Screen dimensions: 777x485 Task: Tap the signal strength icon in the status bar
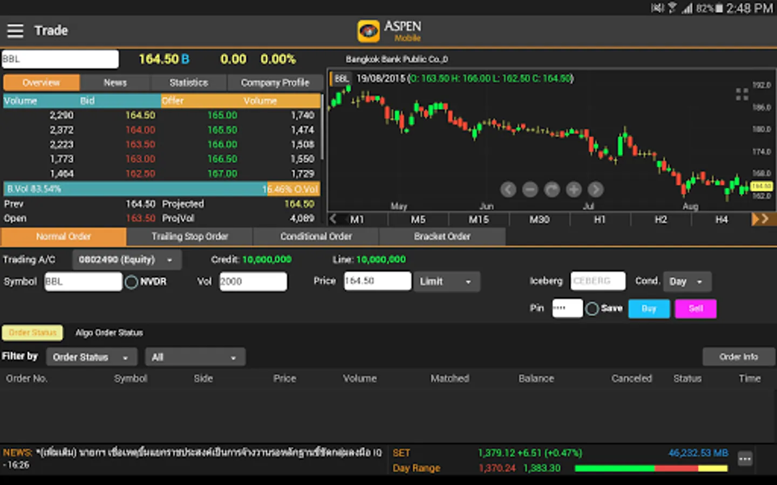click(x=687, y=8)
